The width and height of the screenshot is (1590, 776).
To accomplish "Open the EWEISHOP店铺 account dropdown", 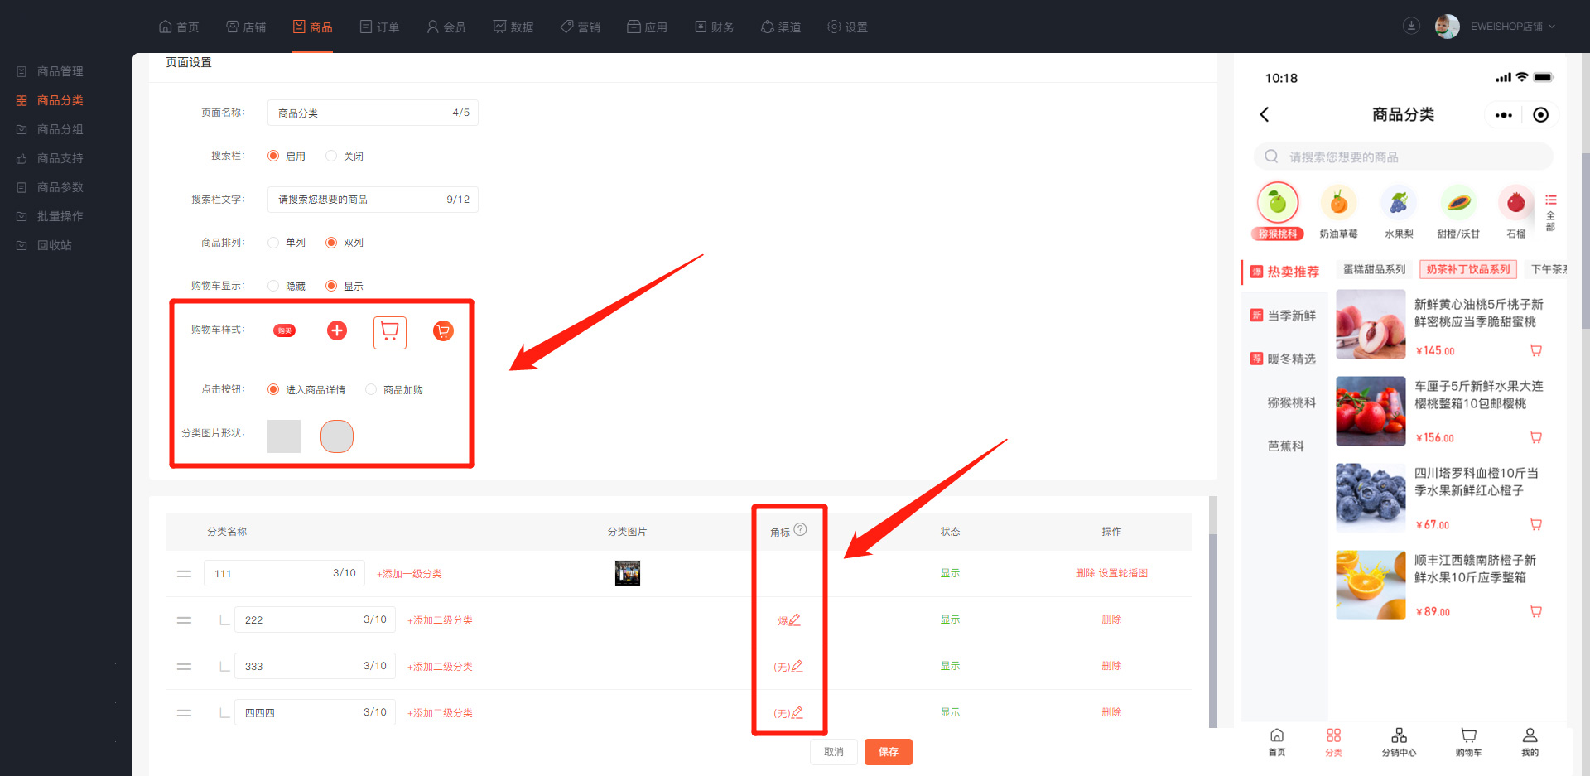I will tap(1506, 27).
